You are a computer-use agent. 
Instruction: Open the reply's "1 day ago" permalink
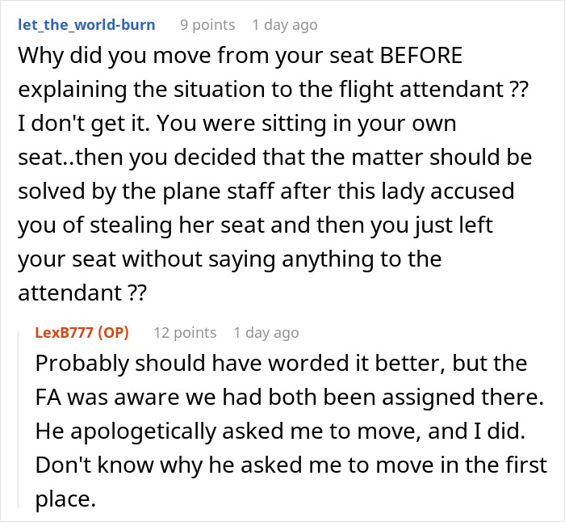point(266,332)
